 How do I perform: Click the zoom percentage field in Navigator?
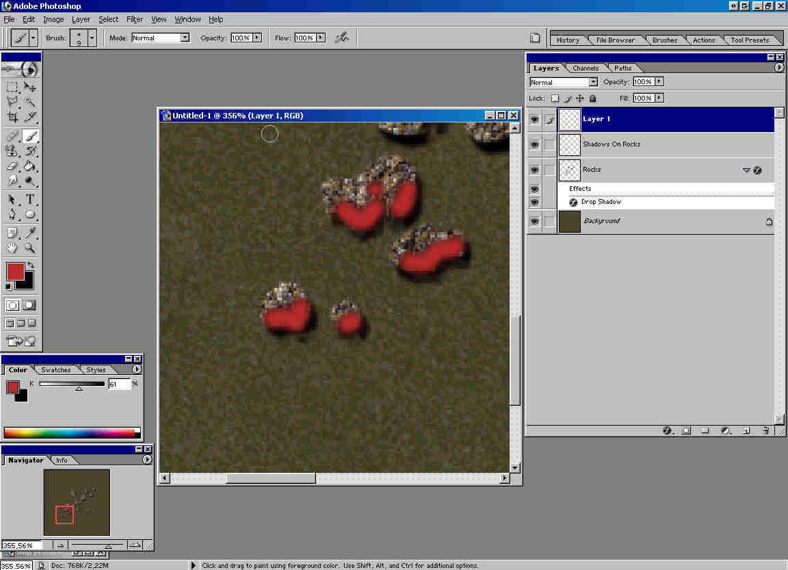point(22,545)
